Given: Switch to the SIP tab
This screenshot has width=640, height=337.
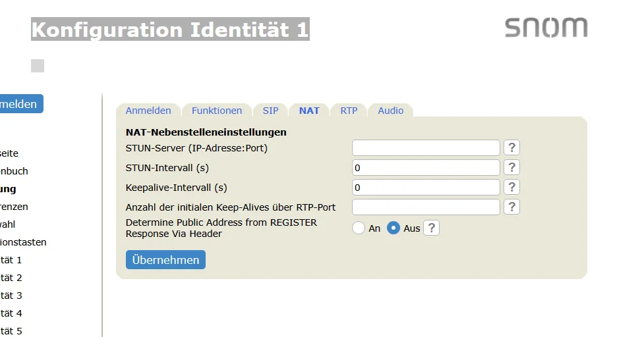Looking at the screenshot, I should pyautogui.click(x=270, y=111).
